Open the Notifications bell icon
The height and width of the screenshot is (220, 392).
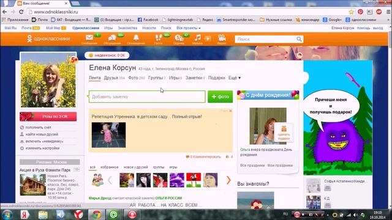point(136,38)
